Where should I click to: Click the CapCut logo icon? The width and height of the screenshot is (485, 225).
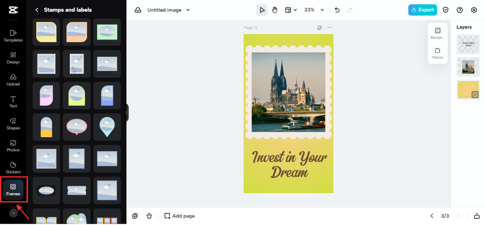pos(13,10)
